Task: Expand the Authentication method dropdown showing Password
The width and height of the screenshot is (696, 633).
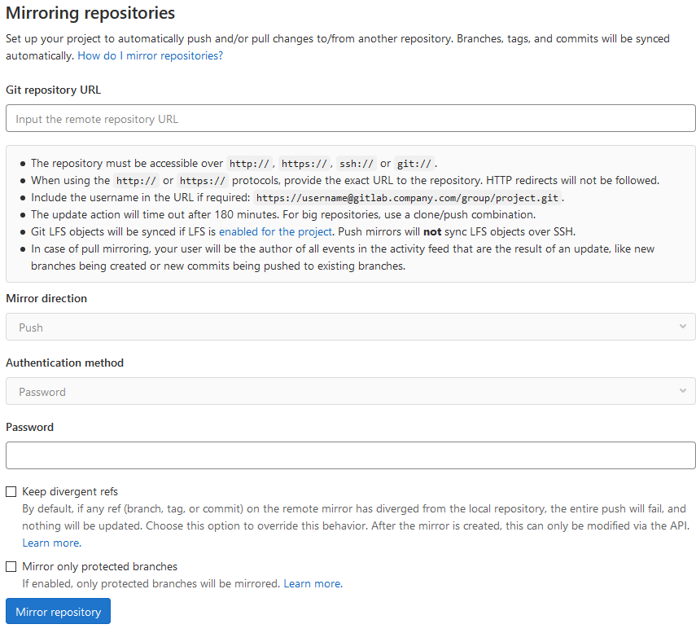Action: tap(350, 391)
